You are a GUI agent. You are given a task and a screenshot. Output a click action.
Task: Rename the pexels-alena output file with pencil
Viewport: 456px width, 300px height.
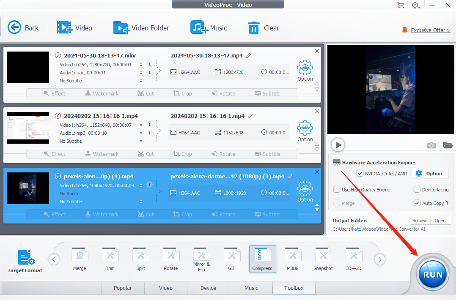click(290, 176)
